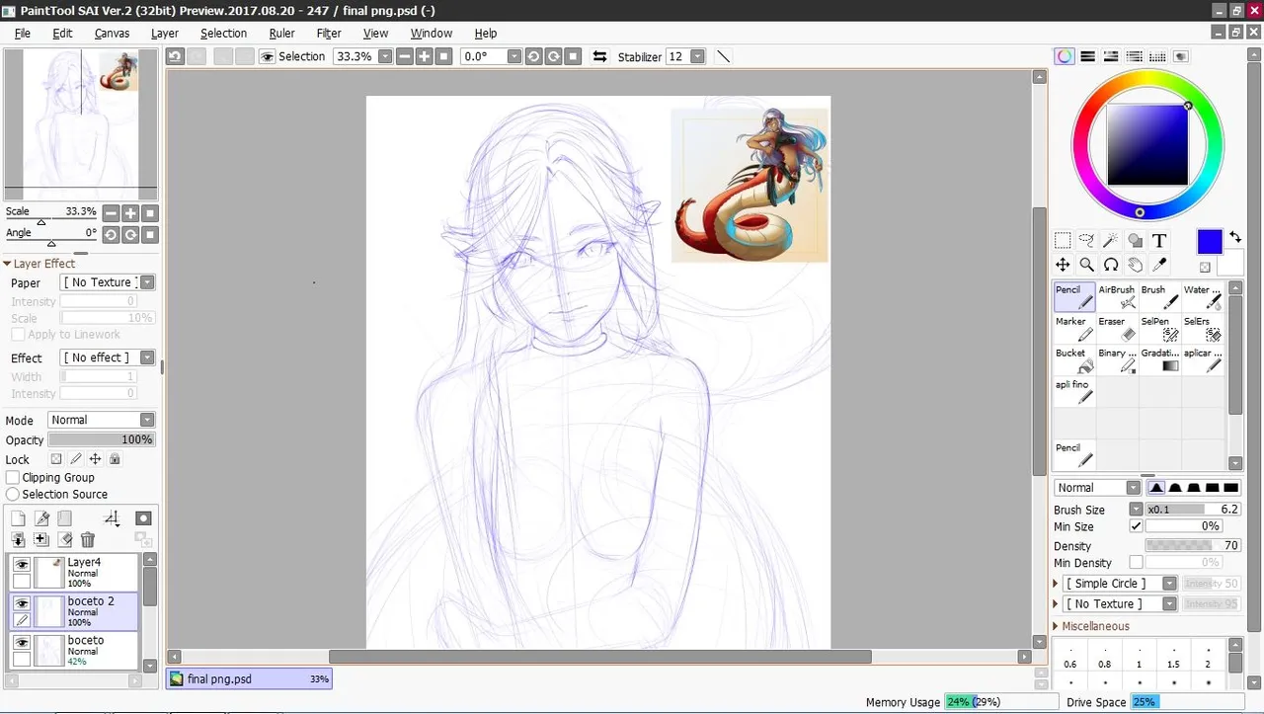
Task: Open the Simple Circle brush shape dropdown
Action: (1169, 584)
